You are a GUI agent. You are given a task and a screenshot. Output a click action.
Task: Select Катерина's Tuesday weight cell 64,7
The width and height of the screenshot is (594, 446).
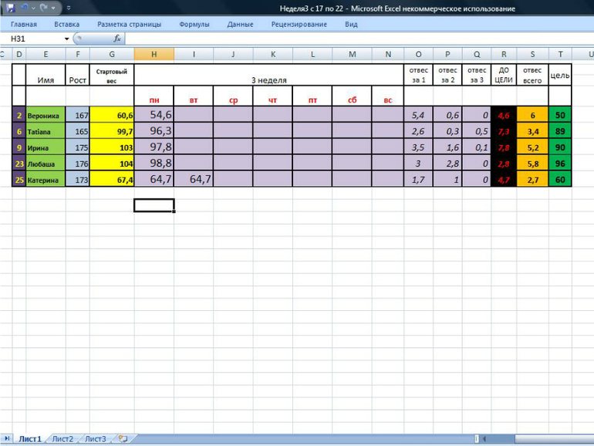click(194, 179)
